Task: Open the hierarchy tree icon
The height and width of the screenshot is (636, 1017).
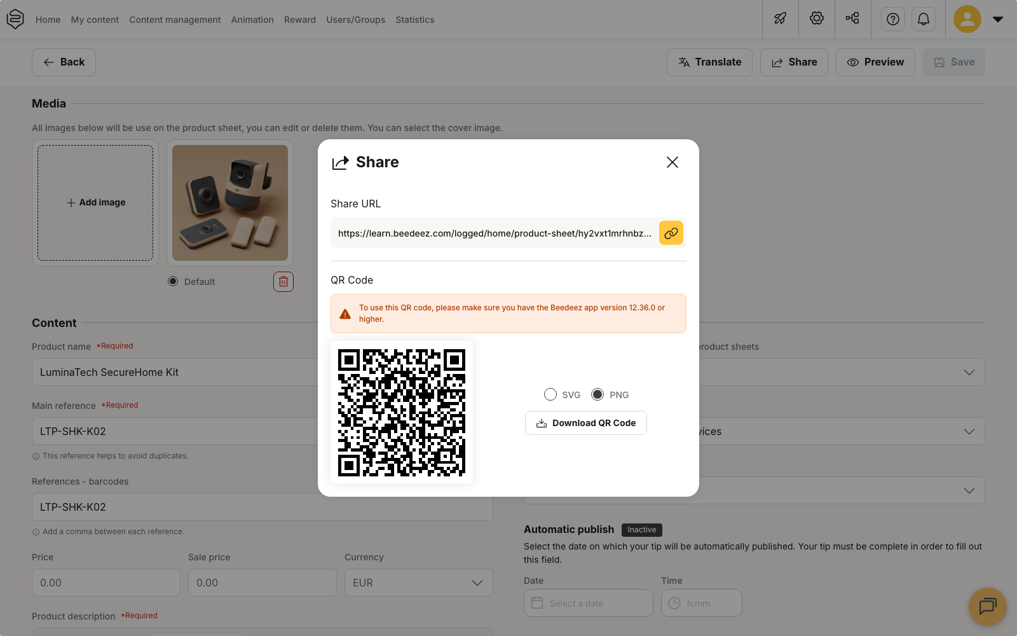Action: (x=852, y=19)
